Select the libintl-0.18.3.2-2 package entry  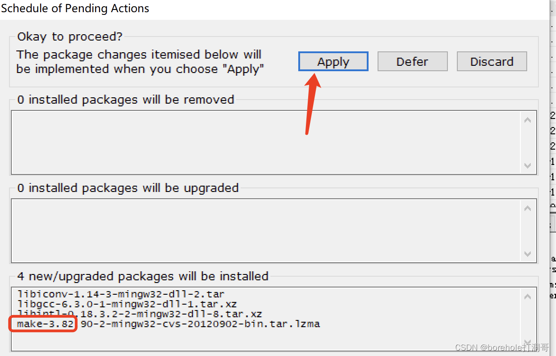pos(140,314)
